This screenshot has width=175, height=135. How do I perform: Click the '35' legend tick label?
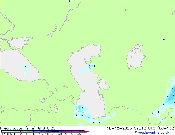click(66, 134)
